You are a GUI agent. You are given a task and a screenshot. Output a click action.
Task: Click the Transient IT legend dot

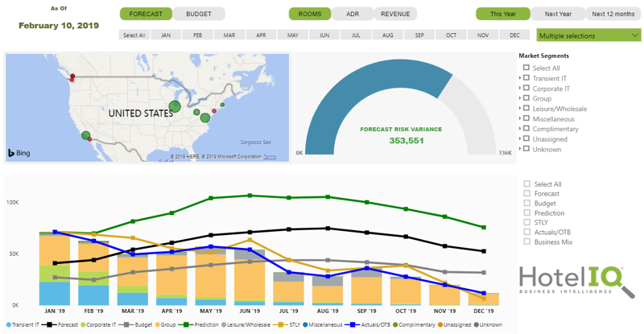(9, 324)
